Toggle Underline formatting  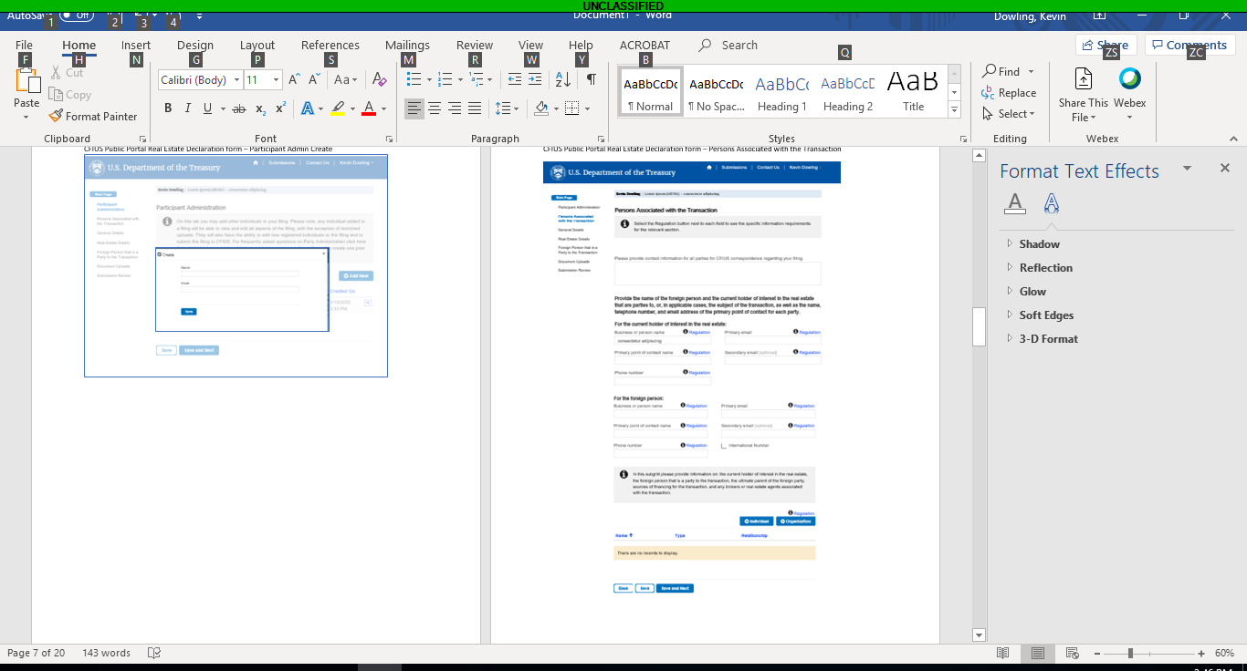pos(208,108)
